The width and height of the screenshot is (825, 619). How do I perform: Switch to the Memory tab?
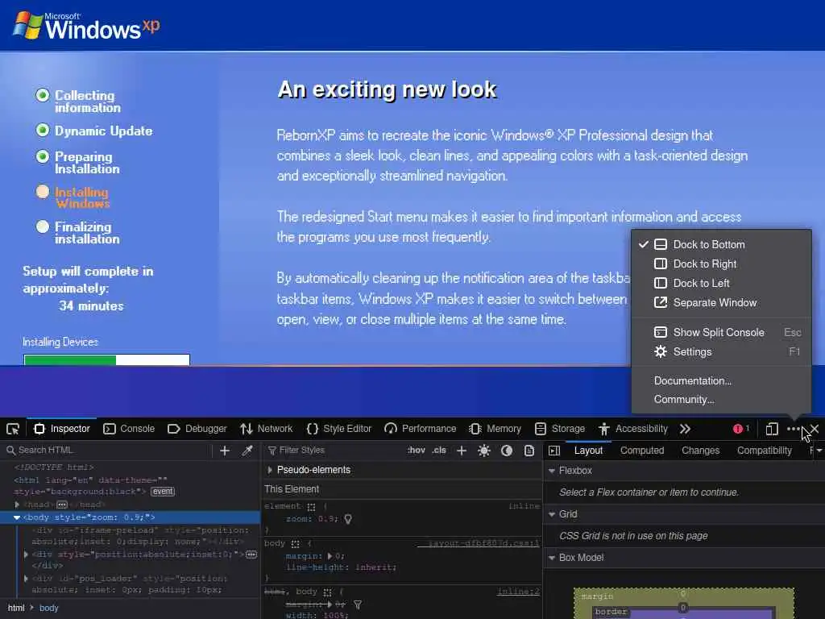tap(495, 429)
